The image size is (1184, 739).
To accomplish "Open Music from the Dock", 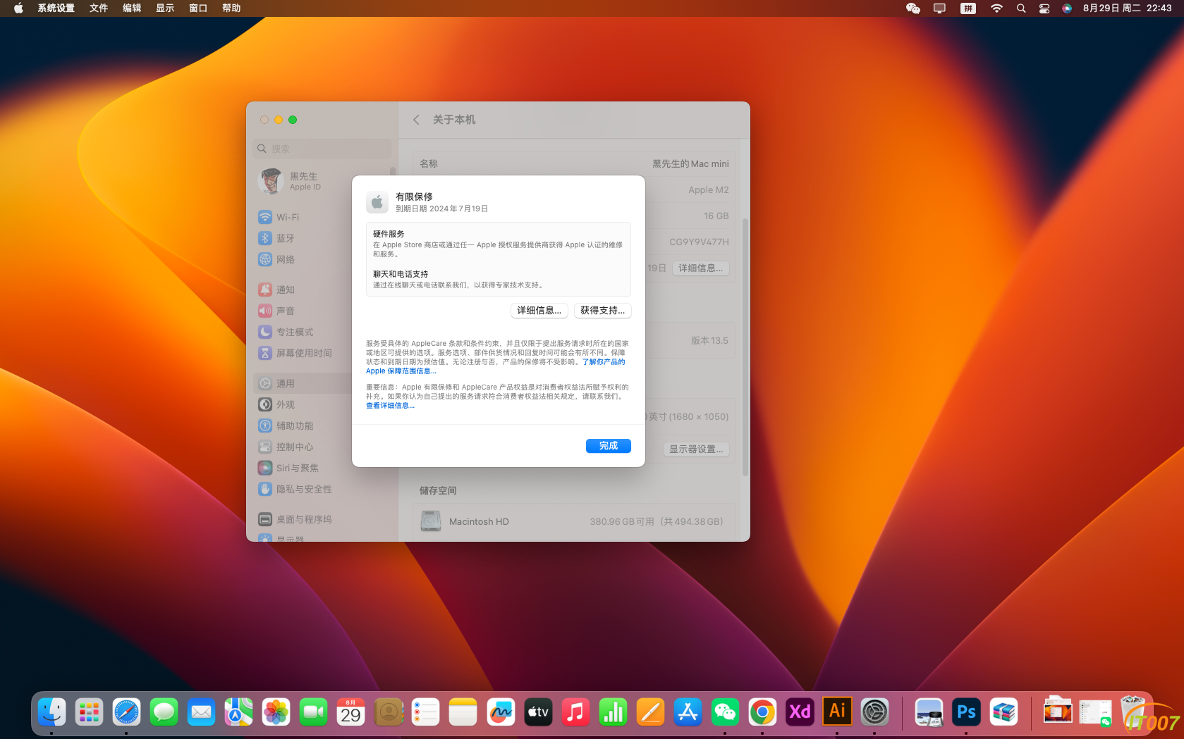I will pyautogui.click(x=575, y=712).
